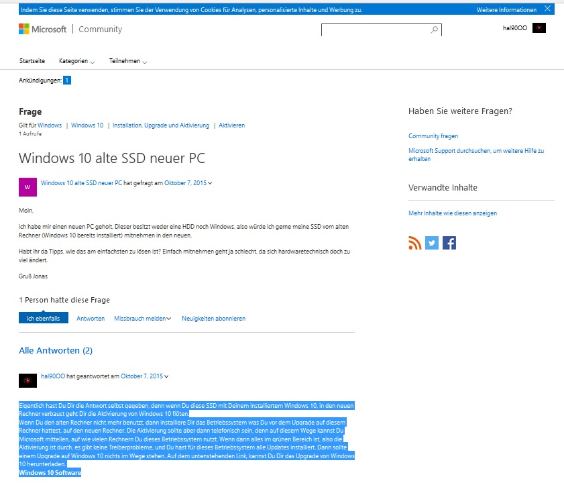
Task: Click the 1 Aufrufe view count
Action: (30, 133)
